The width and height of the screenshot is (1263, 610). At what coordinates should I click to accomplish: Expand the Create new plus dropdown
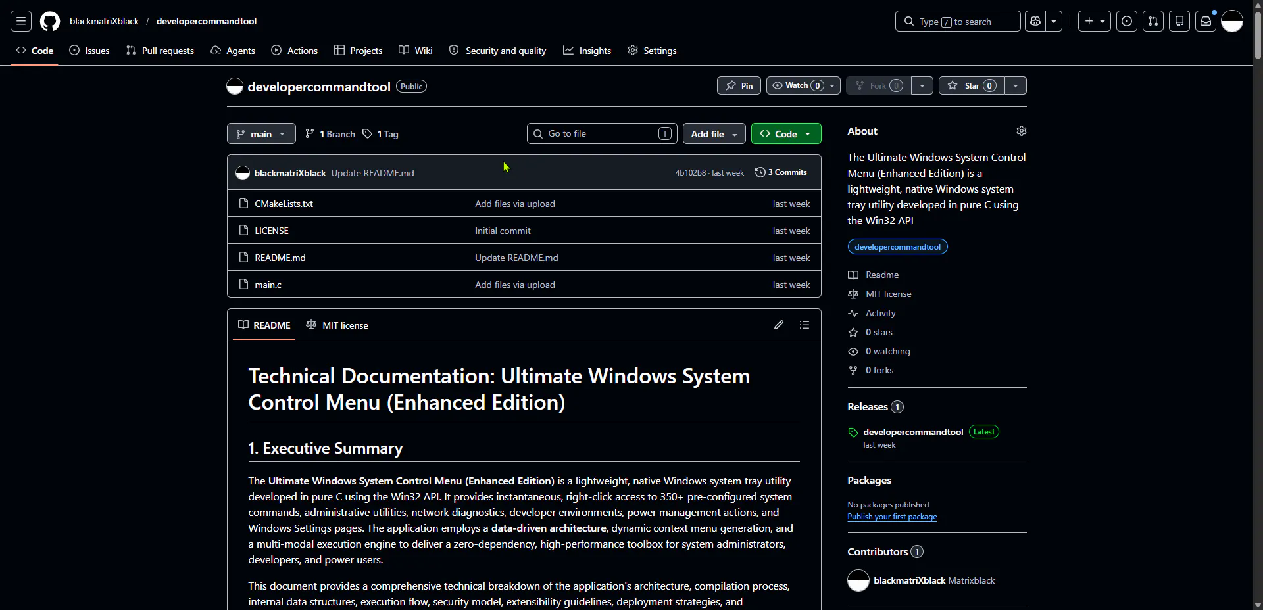(x=1095, y=21)
